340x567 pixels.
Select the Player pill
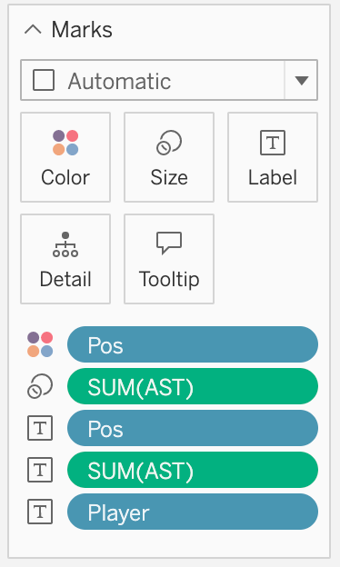coord(193,512)
